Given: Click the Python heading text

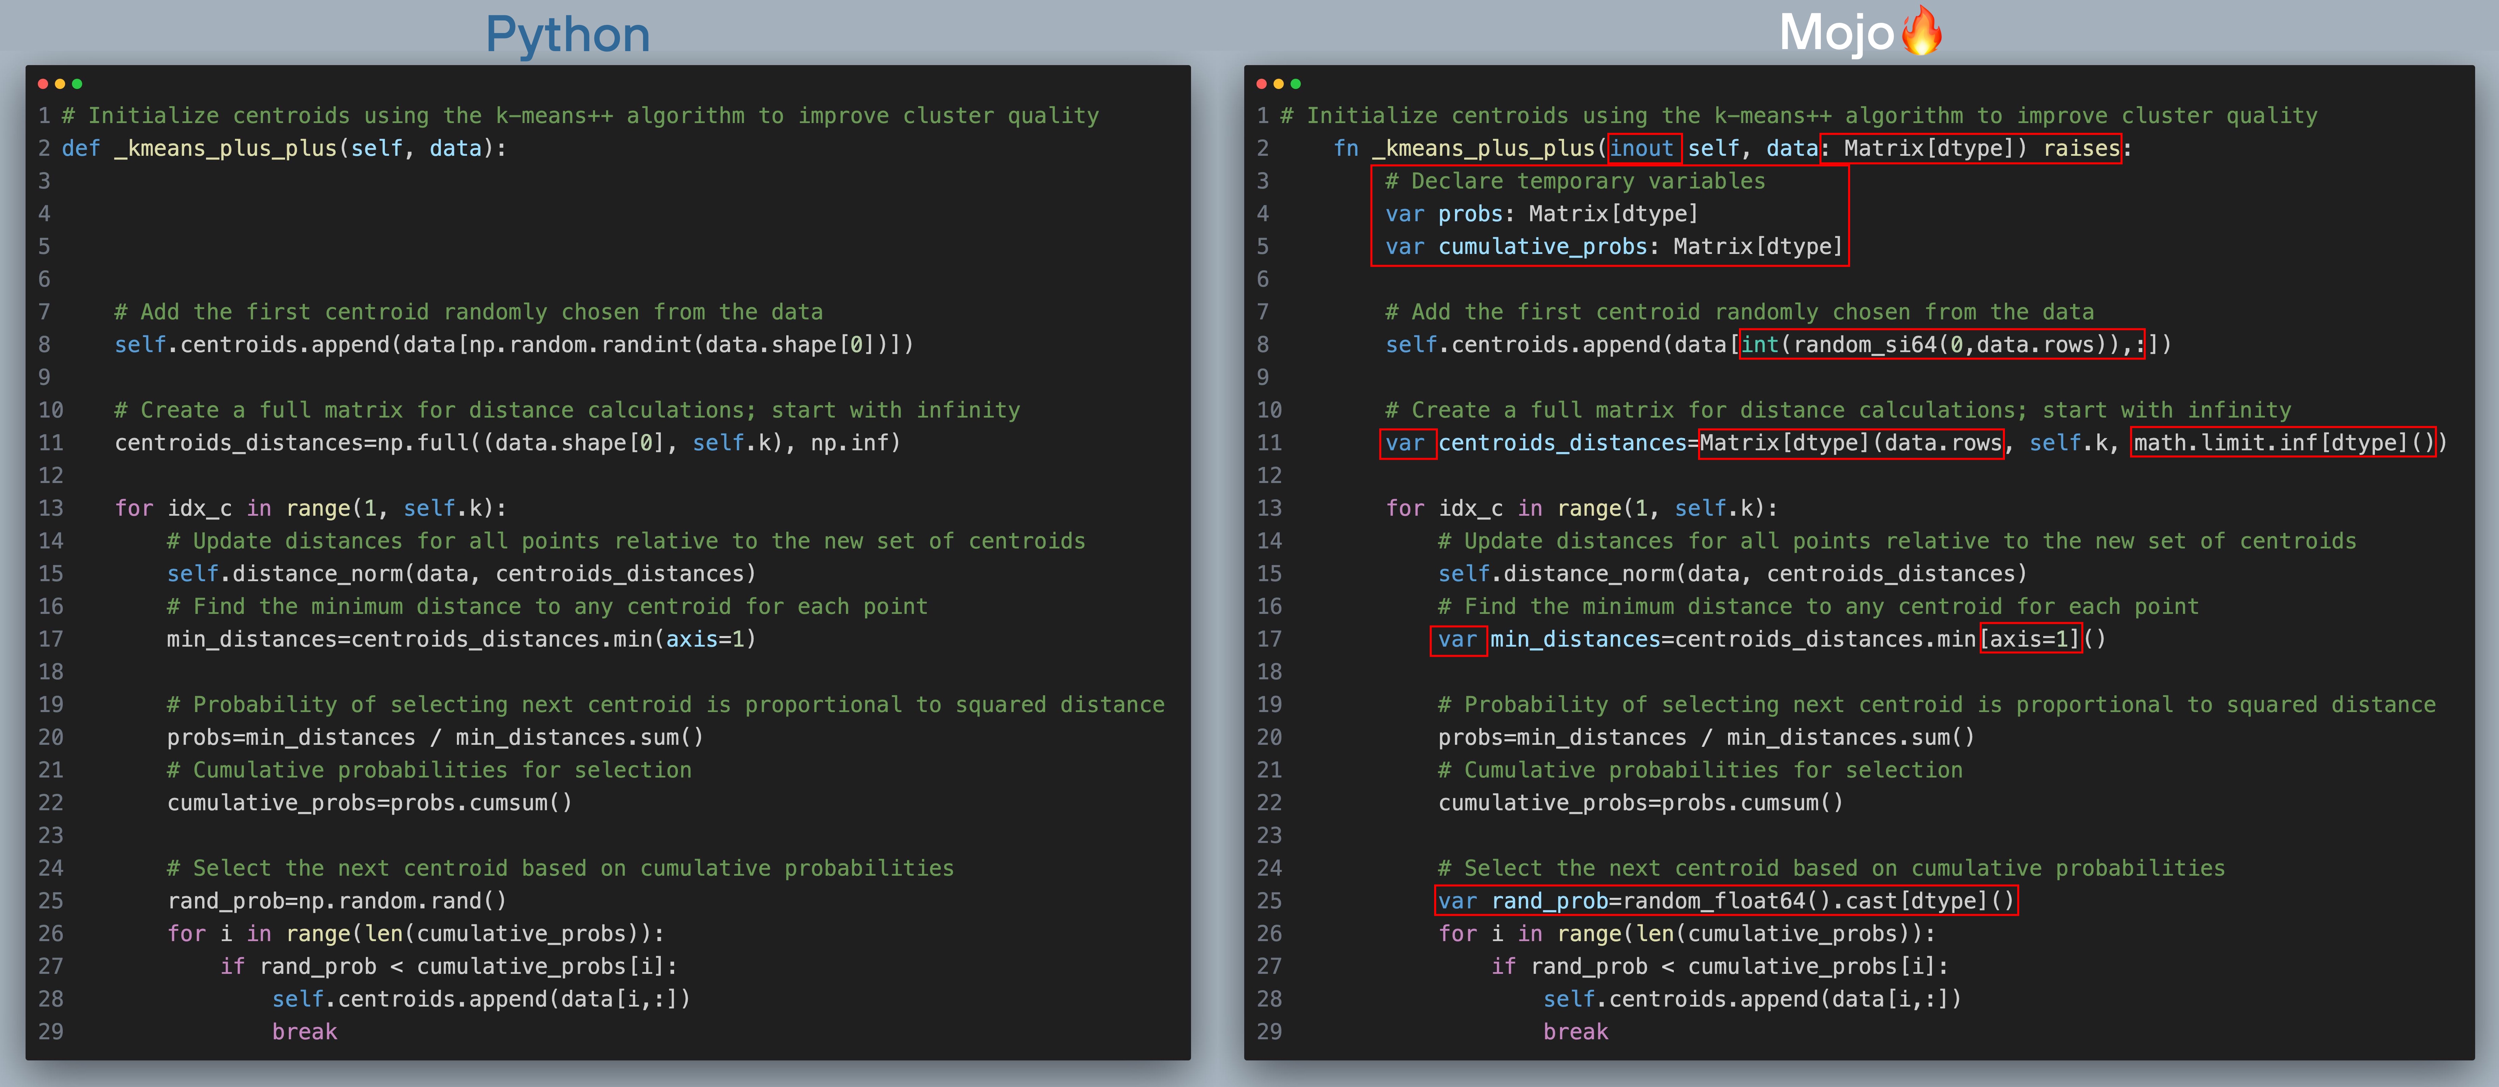Looking at the screenshot, I should (x=567, y=35).
